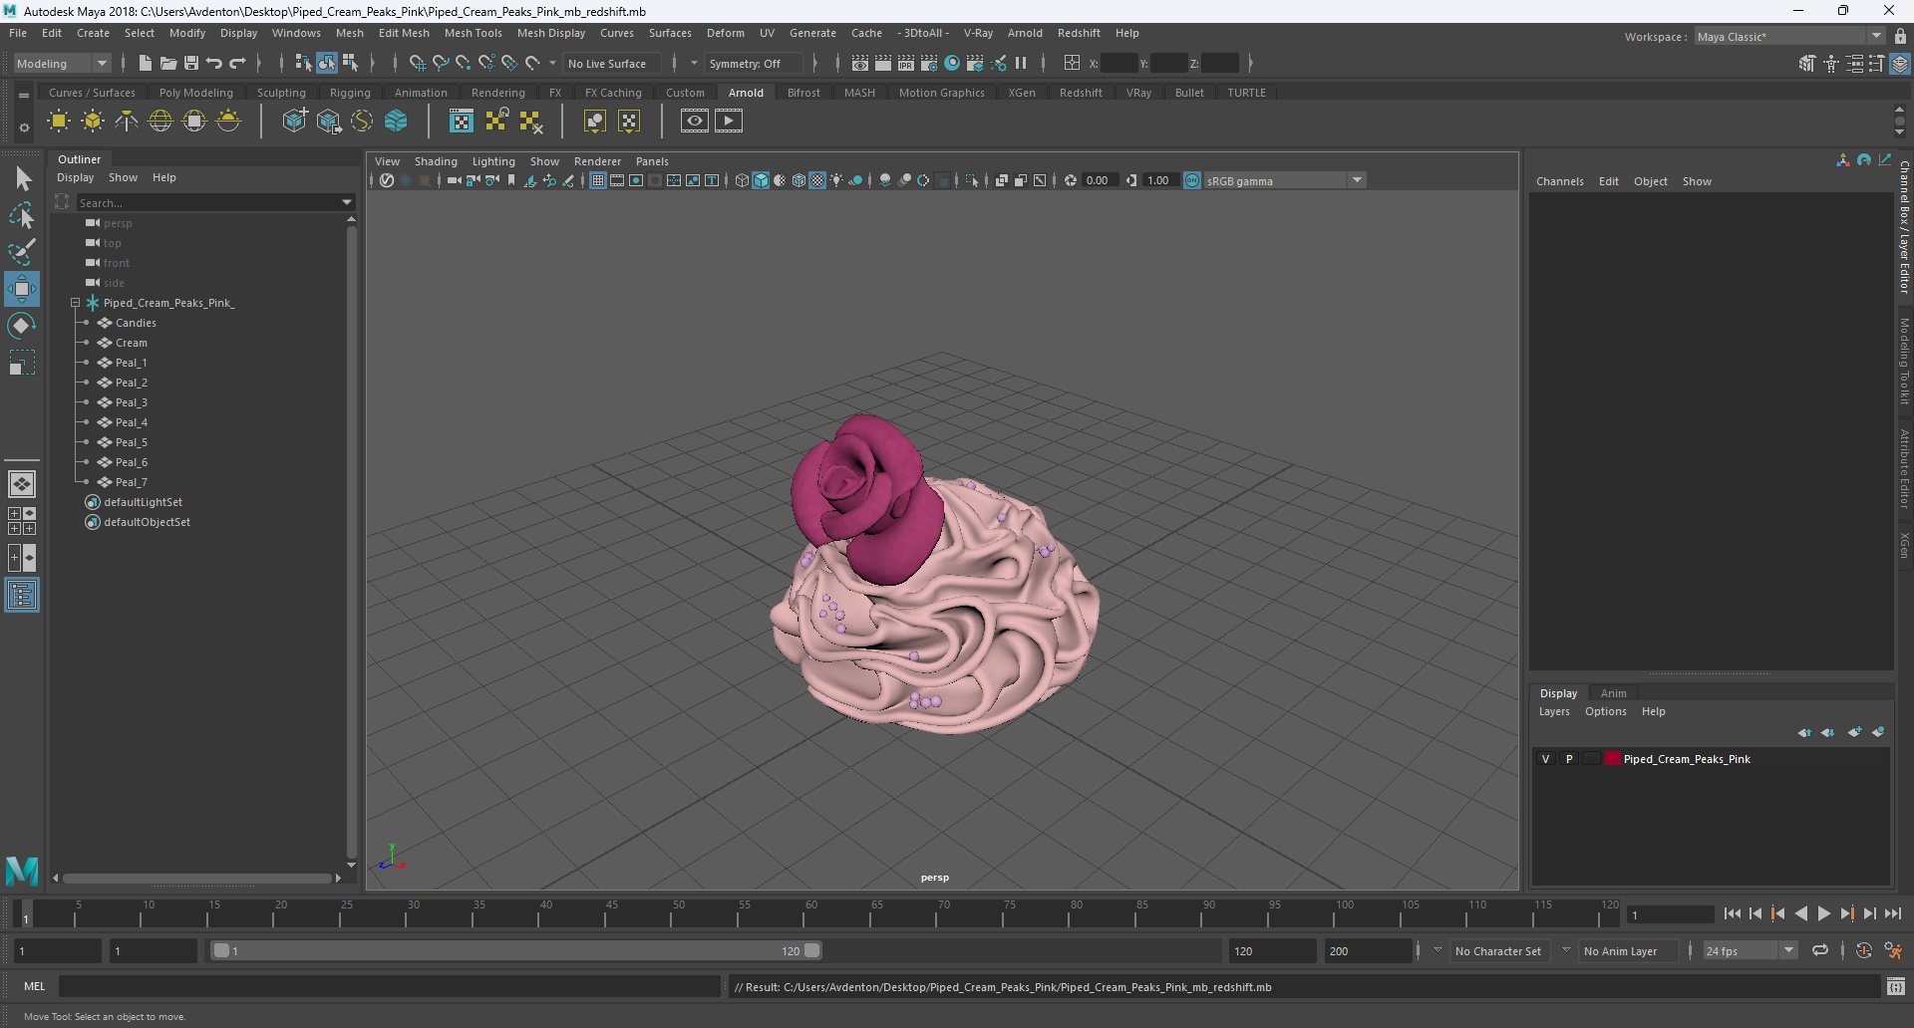The width and height of the screenshot is (1914, 1028).
Task: Play the animation forward
Action: coord(1823,913)
